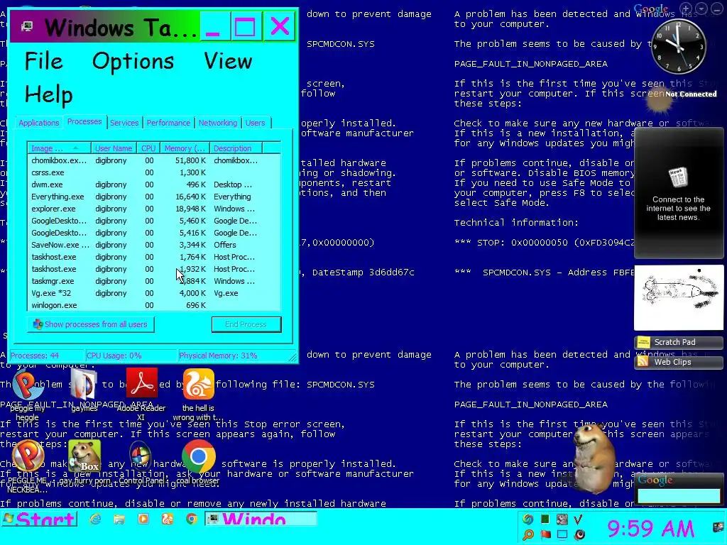Image resolution: width=727 pixels, height=545 pixels.
Task: Sort processes by Description column
Action: coord(236,148)
